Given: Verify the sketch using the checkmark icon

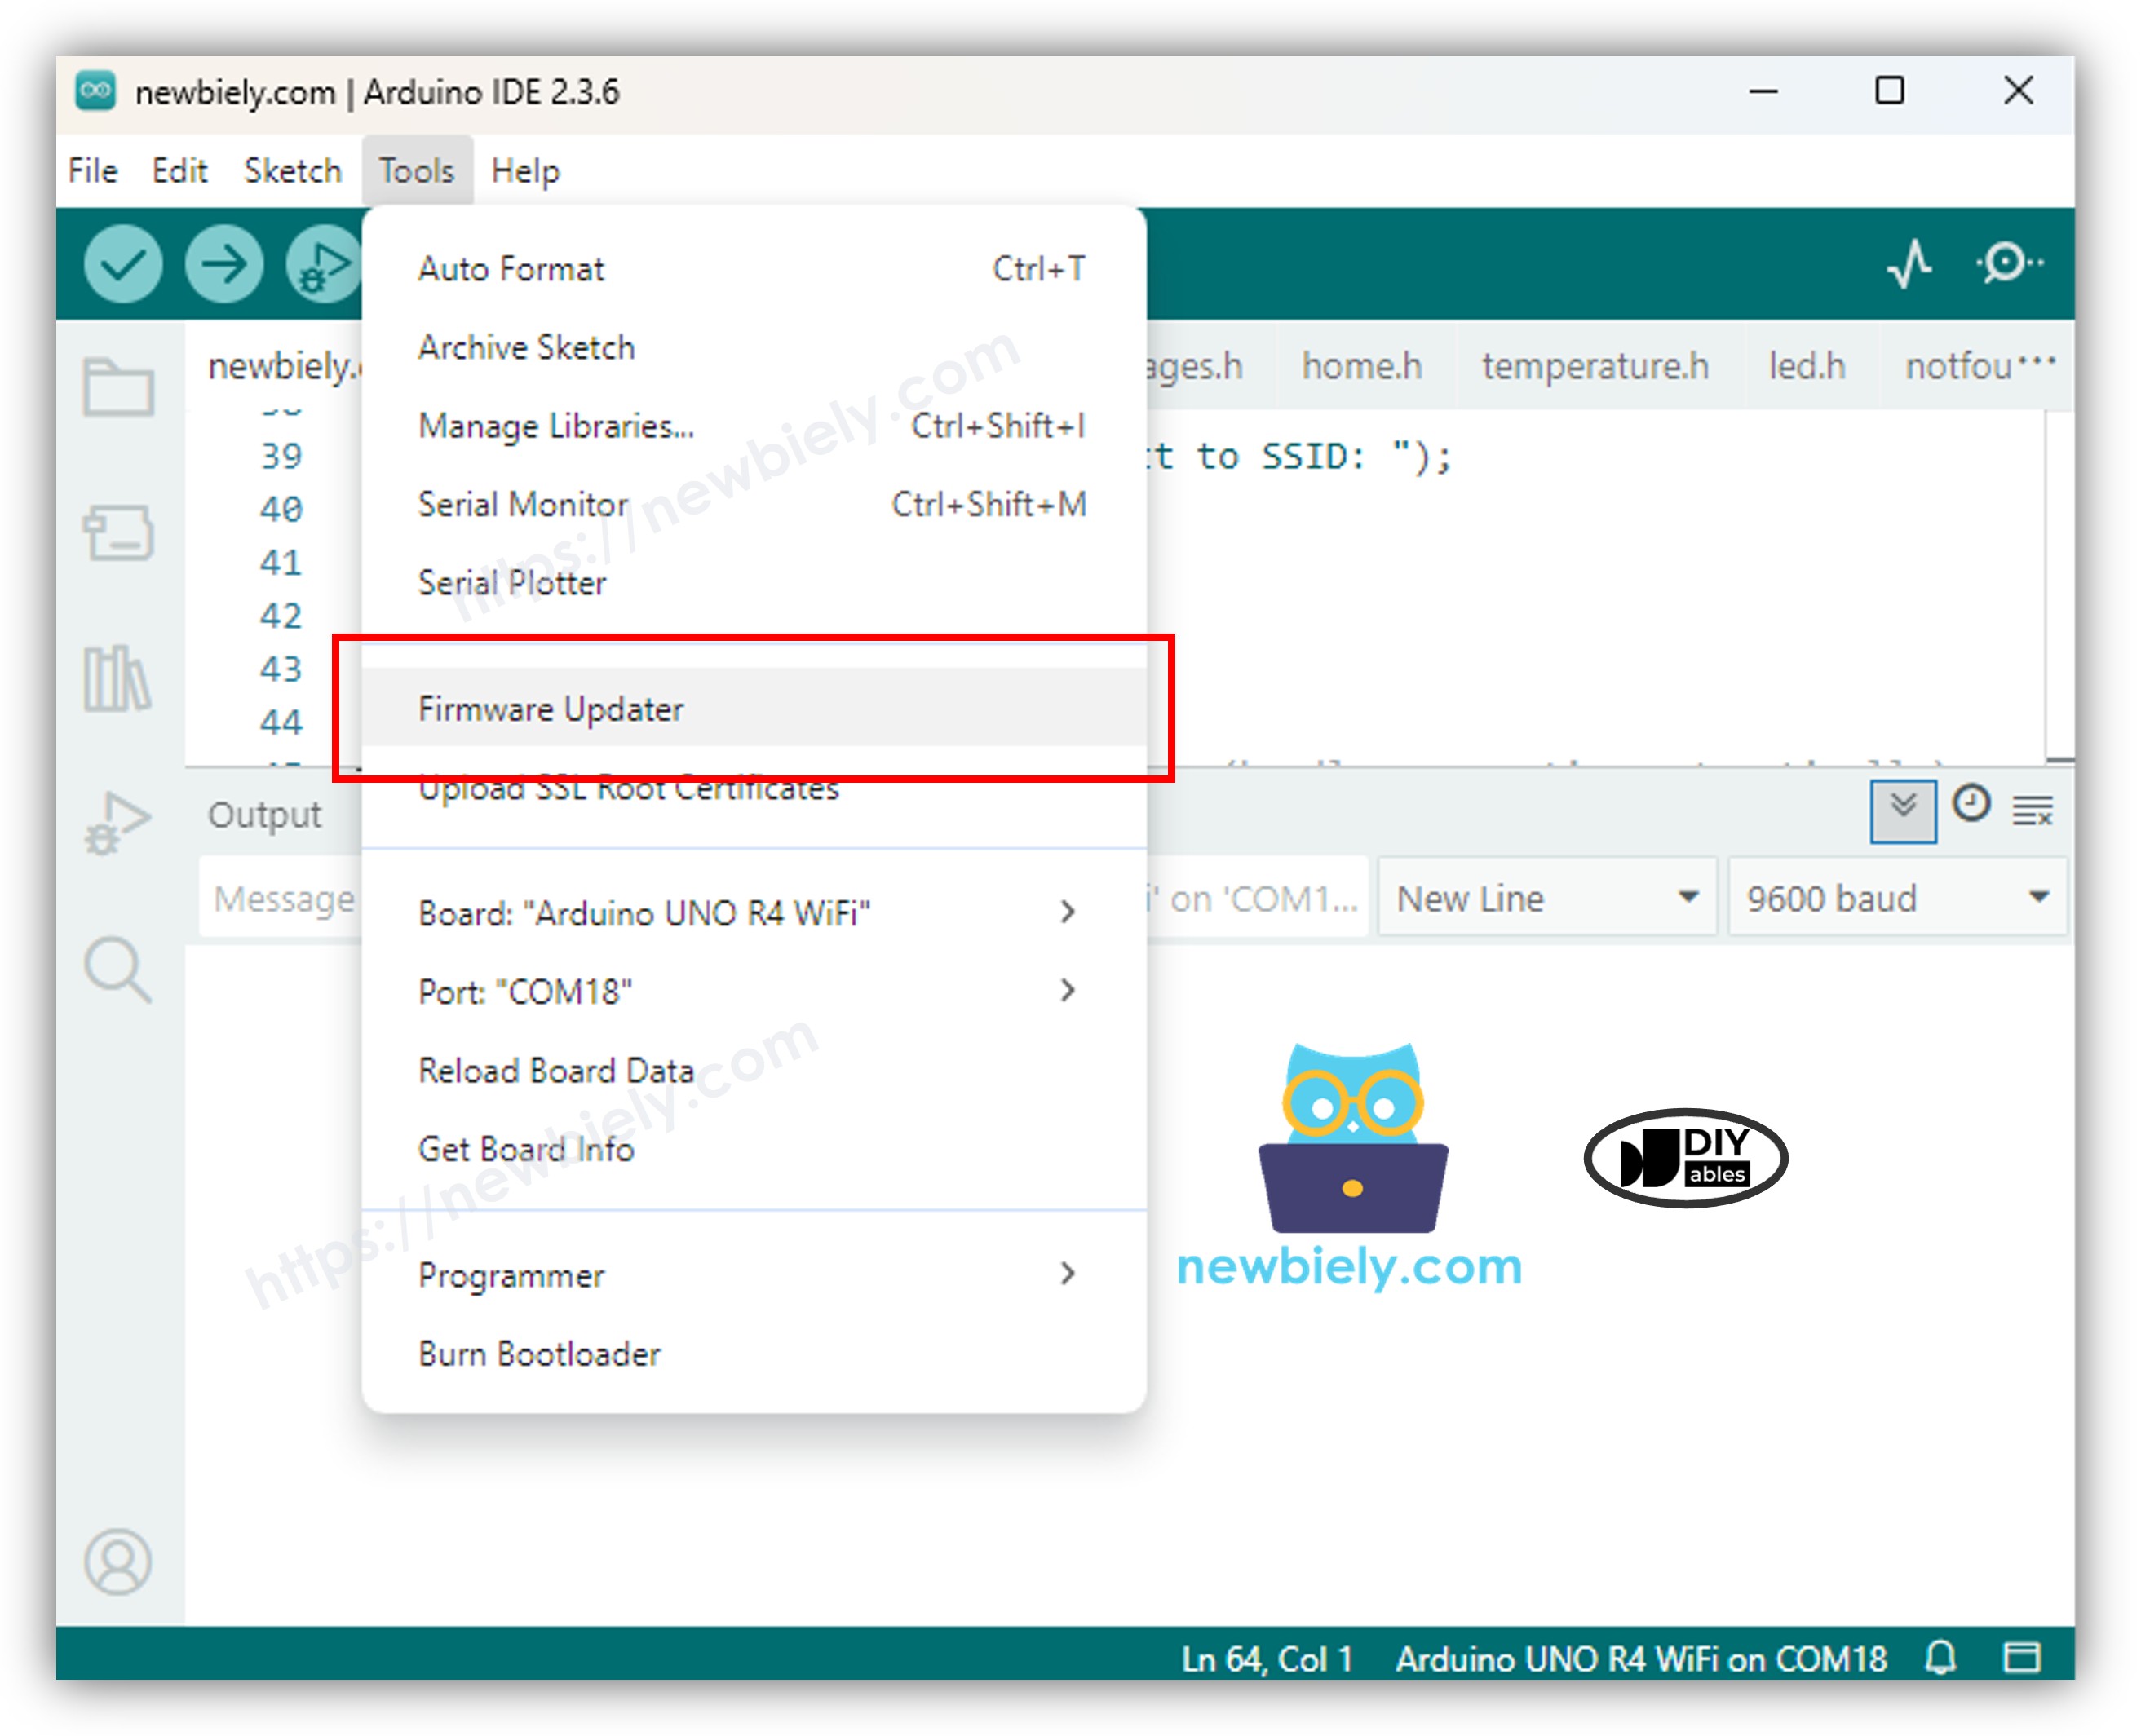Looking at the screenshot, I should click(x=122, y=264).
